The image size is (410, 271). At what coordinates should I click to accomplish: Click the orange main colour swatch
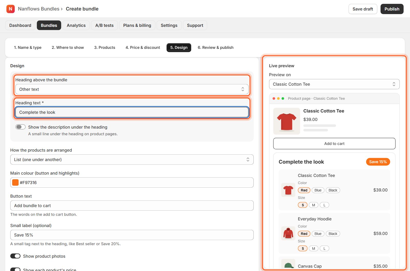coord(15,183)
